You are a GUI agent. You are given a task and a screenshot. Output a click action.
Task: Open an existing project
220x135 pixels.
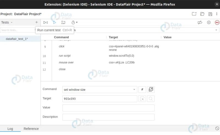pyautogui.click(x=202, y=14)
